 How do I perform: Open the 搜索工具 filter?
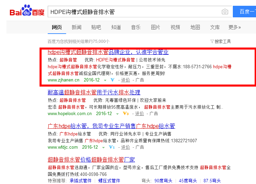click(x=221, y=42)
